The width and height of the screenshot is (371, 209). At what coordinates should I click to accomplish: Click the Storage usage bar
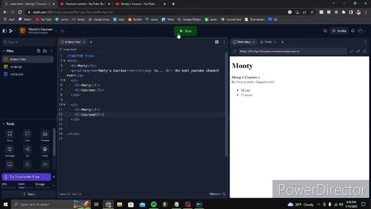pyautogui.click(x=42, y=188)
